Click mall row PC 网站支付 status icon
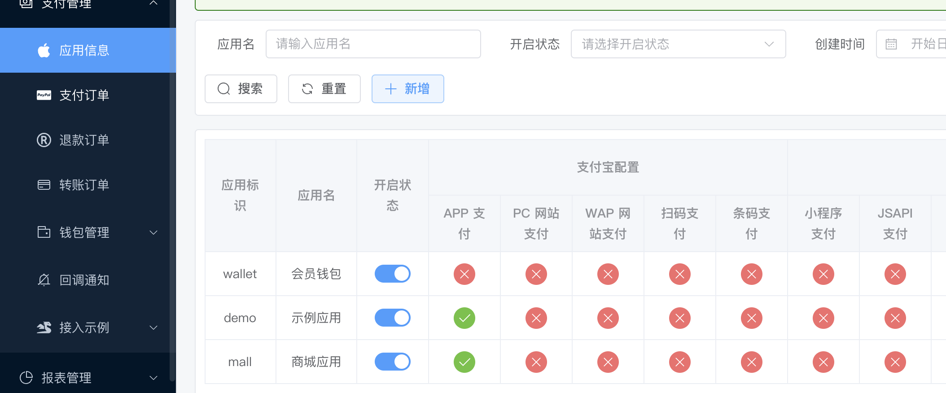The width and height of the screenshot is (946, 393). pyautogui.click(x=536, y=362)
